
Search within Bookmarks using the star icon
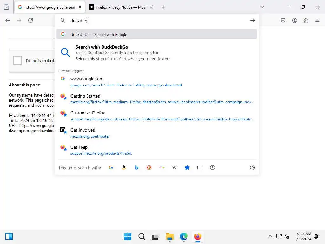187,167
